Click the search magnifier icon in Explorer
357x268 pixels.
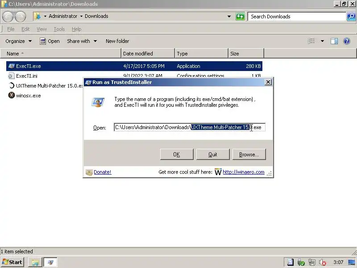[351, 17]
